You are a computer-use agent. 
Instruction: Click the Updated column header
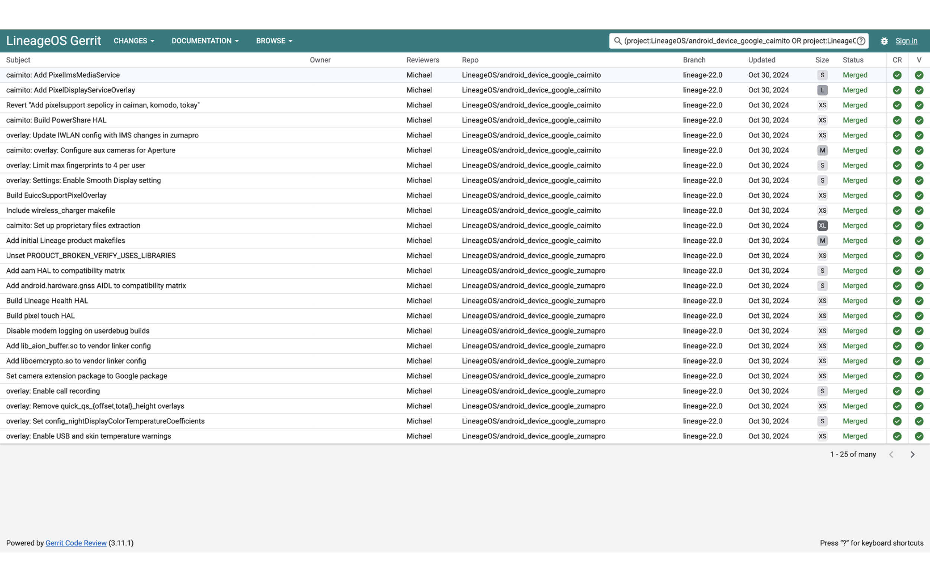point(761,60)
